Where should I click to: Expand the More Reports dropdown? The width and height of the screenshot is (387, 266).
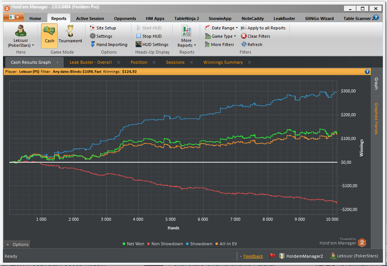(x=187, y=36)
